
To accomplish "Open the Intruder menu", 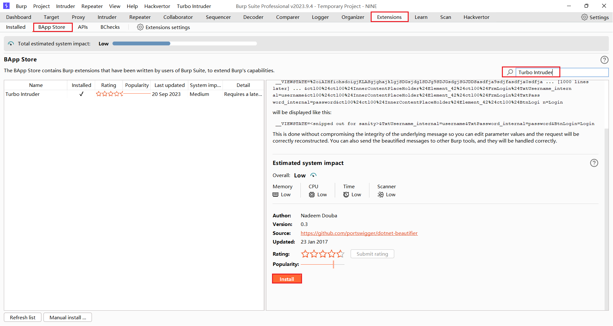I will click(x=65, y=6).
